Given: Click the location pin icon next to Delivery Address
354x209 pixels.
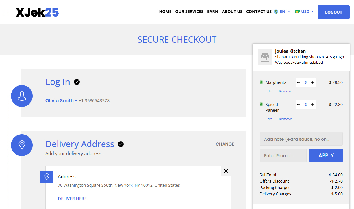Looking at the screenshot, I should coord(22,145).
